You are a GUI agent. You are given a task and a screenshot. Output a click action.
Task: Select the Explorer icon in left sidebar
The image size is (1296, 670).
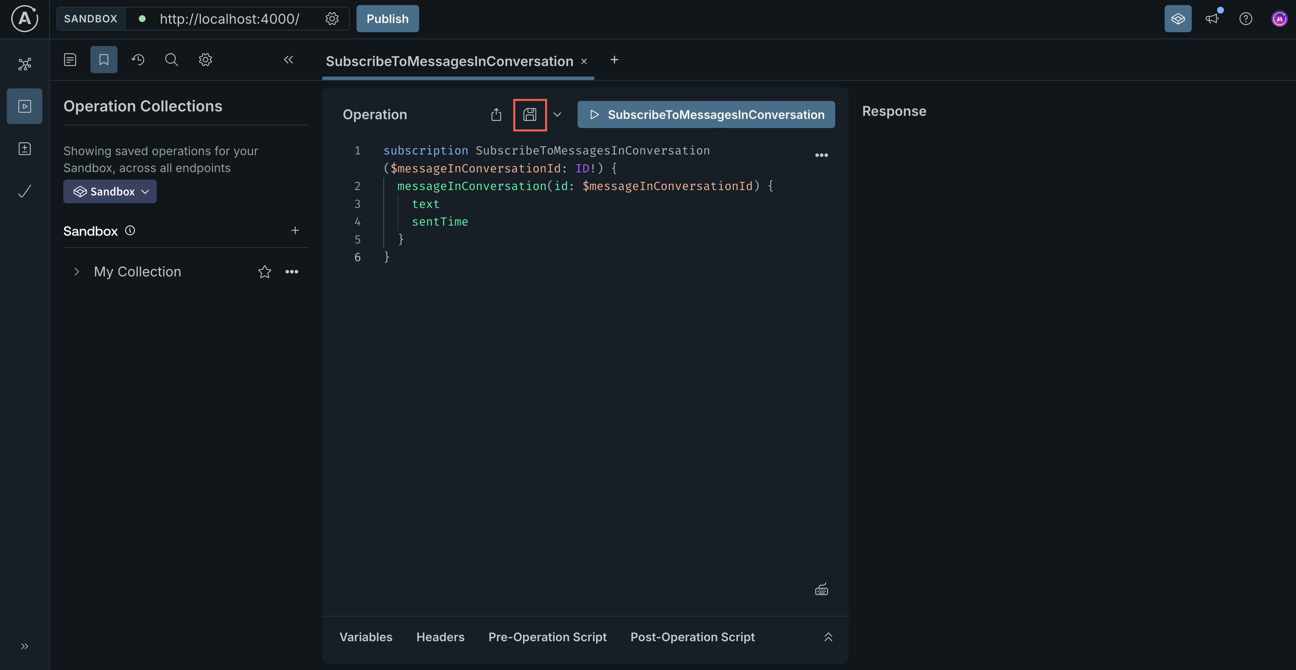click(x=24, y=106)
